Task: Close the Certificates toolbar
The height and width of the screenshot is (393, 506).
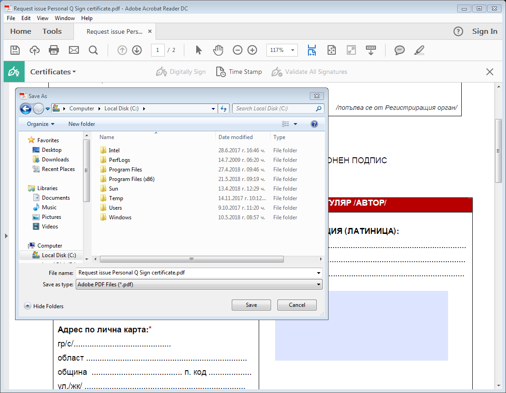Action: click(x=490, y=72)
